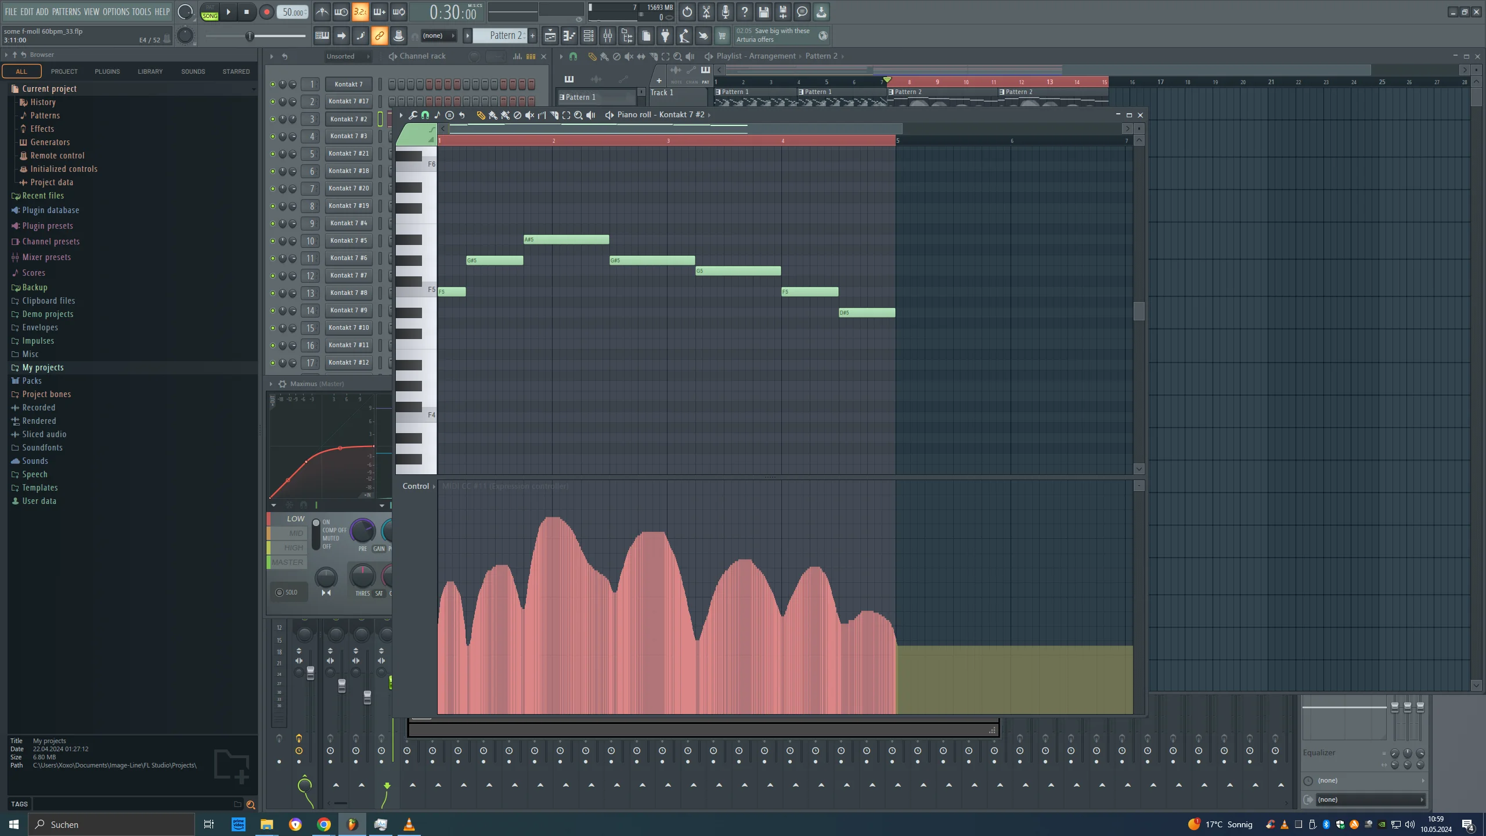Click the main pitch slider handle

[250, 36]
